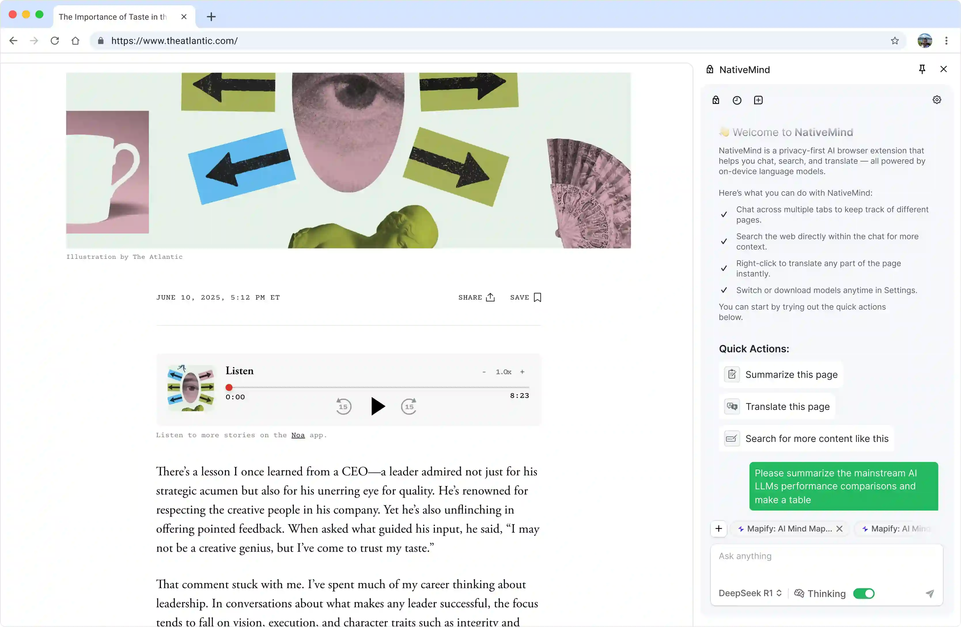Save the article with bookmark icon
Image resolution: width=961 pixels, height=627 pixels.
click(x=537, y=297)
